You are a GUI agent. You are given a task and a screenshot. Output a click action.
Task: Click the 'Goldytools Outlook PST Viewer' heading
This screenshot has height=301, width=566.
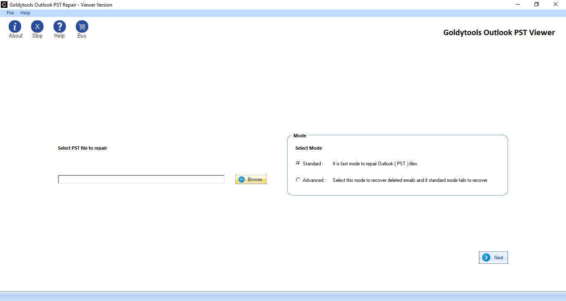pyautogui.click(x=499, y=33)
